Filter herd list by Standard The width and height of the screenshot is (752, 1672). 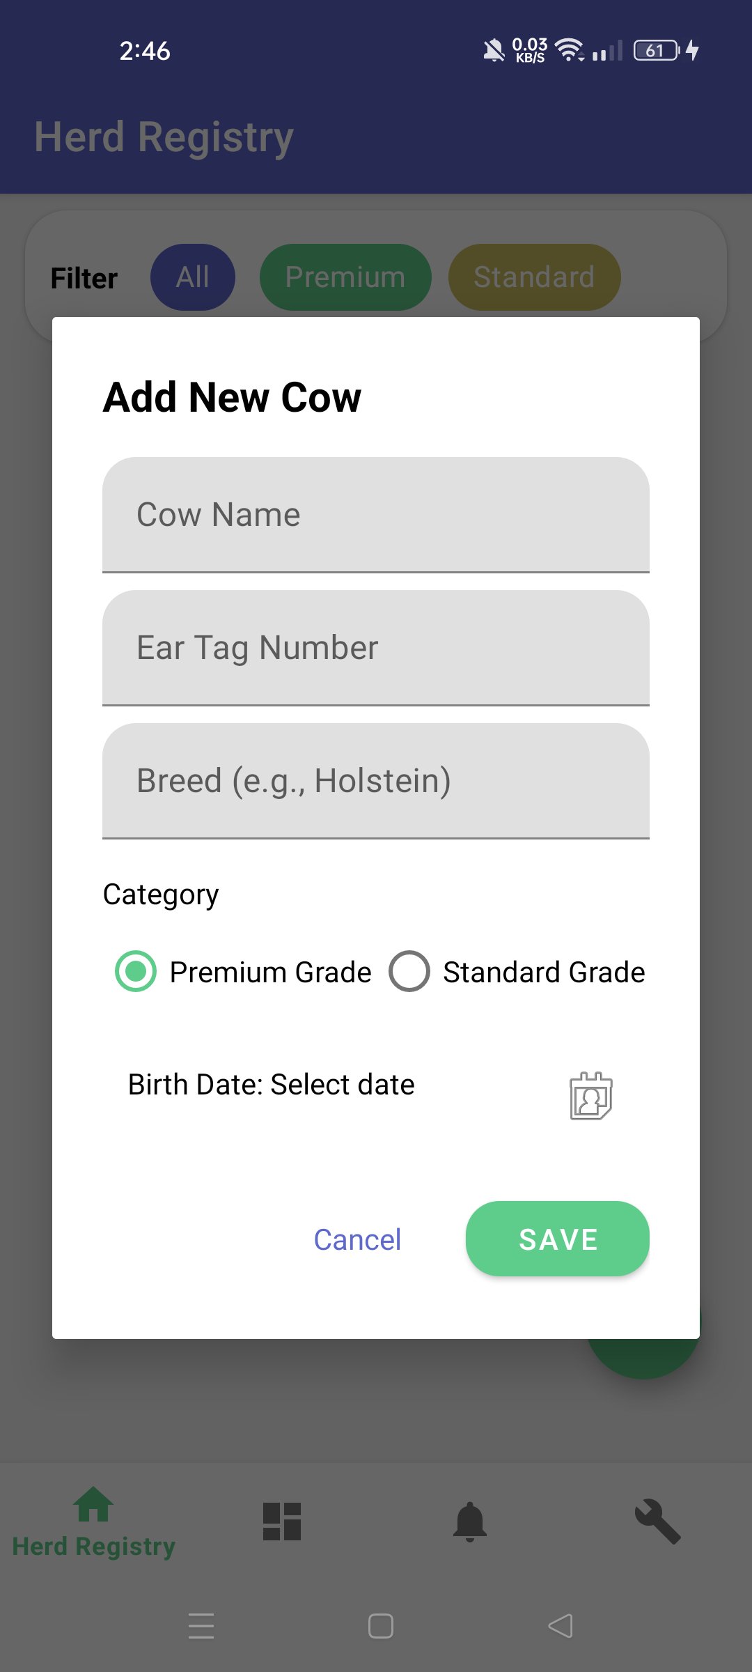[534, 277]
